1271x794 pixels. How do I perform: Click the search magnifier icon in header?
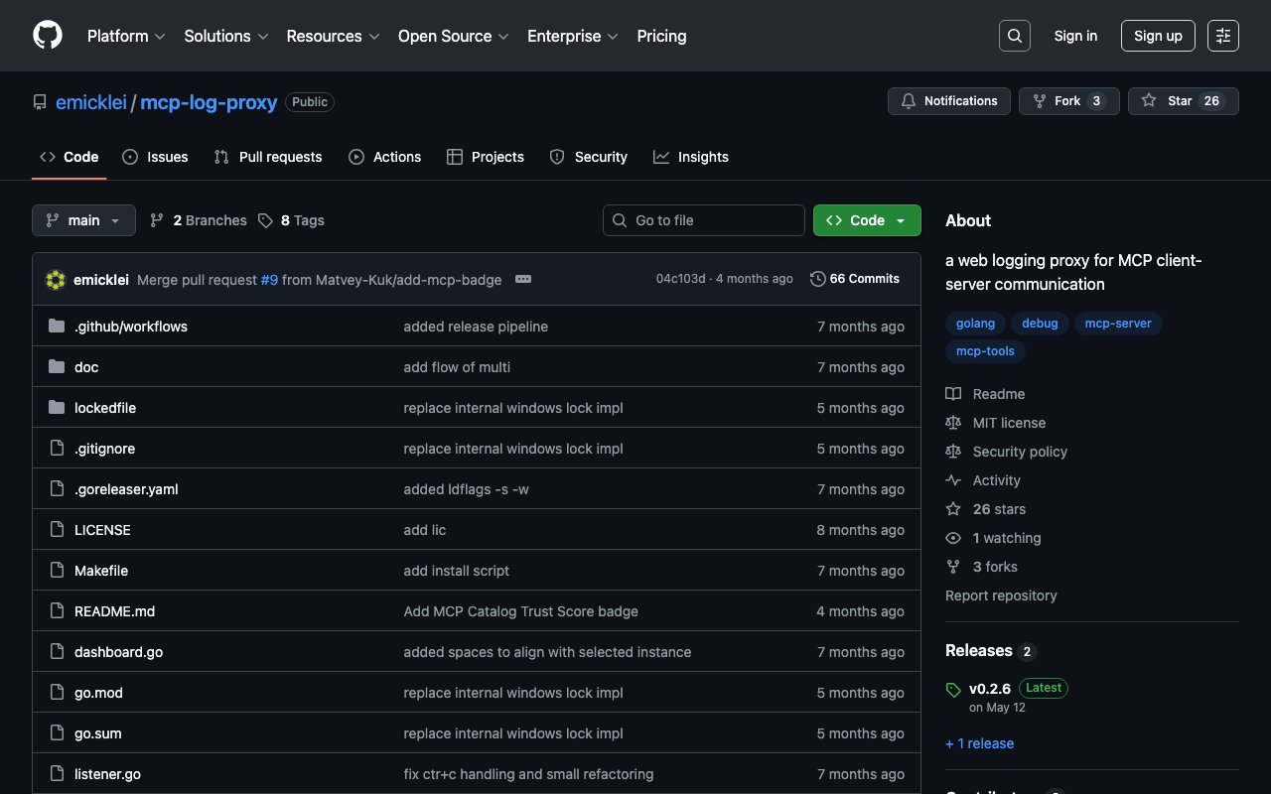coord(1014,36)
